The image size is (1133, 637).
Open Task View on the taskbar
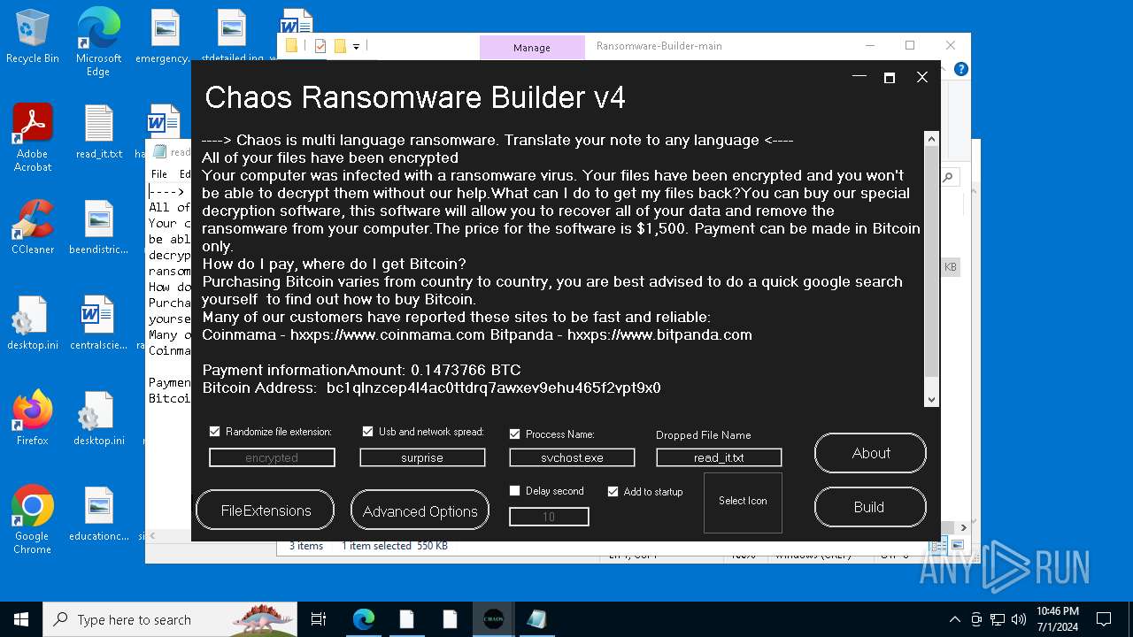(x=319, y=619)
